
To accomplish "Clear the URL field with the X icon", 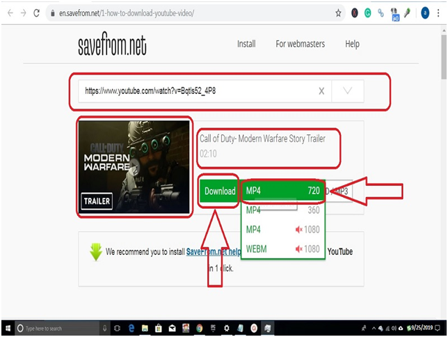I will coord(321,91).
